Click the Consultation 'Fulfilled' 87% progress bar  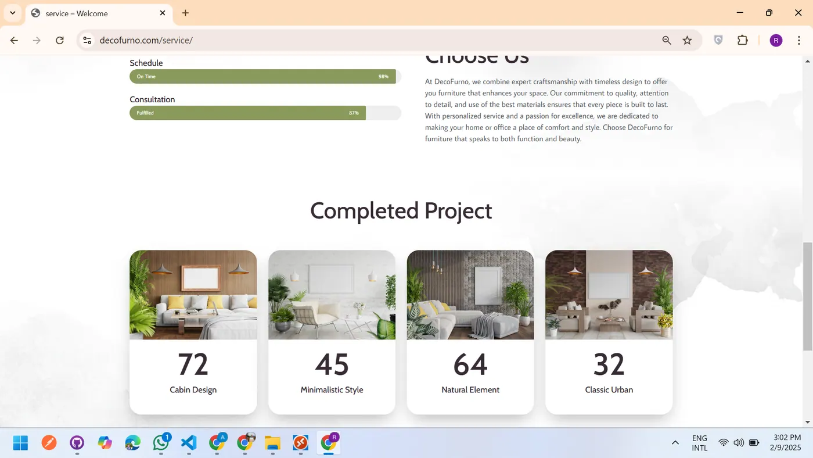[x=265, y=113]
